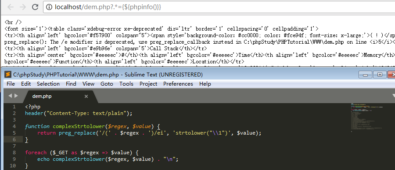Close the dem.php tab
The image size is (395, 170).
click(86, 96)
